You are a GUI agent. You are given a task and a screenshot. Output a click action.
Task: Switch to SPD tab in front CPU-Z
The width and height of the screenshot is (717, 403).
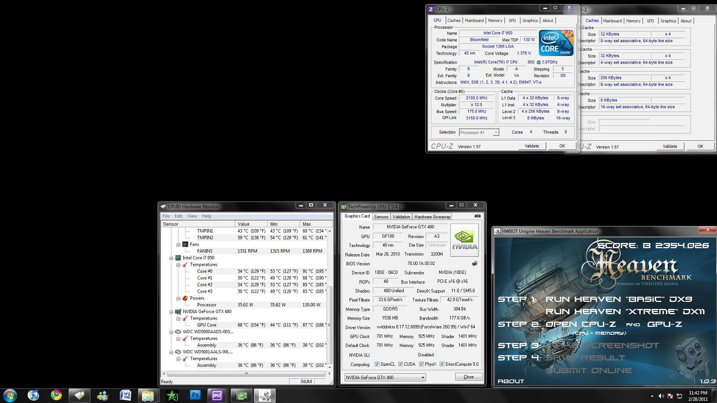pos(512,21)
